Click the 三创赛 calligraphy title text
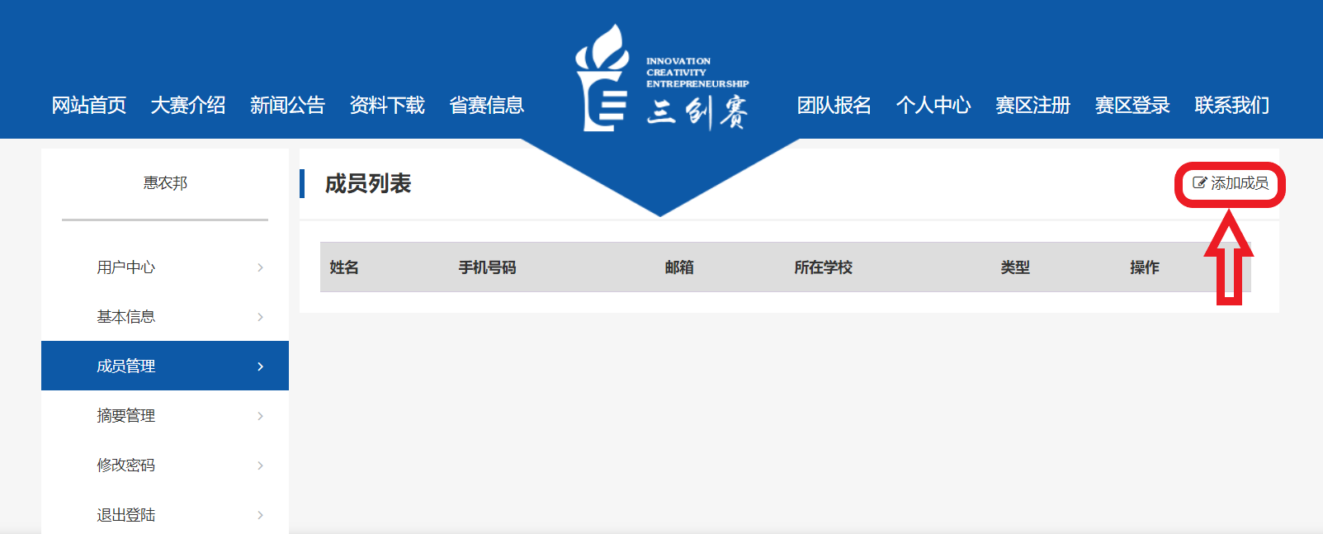Image resolution: width=1323 pixels, height=534 pixels. [697, 111]
